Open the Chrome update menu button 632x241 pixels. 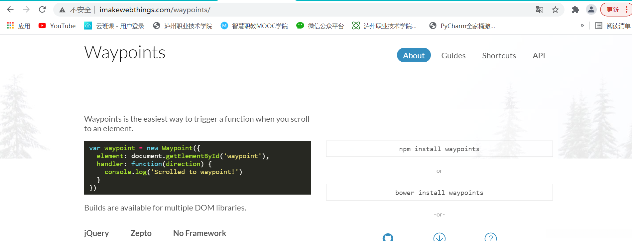(x=616, y=10)
